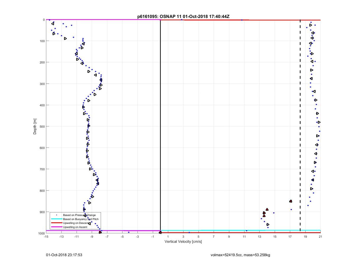Select legend entry 'Based on Pressure Change'
354x262 pixels.
(x=79, y=215)
